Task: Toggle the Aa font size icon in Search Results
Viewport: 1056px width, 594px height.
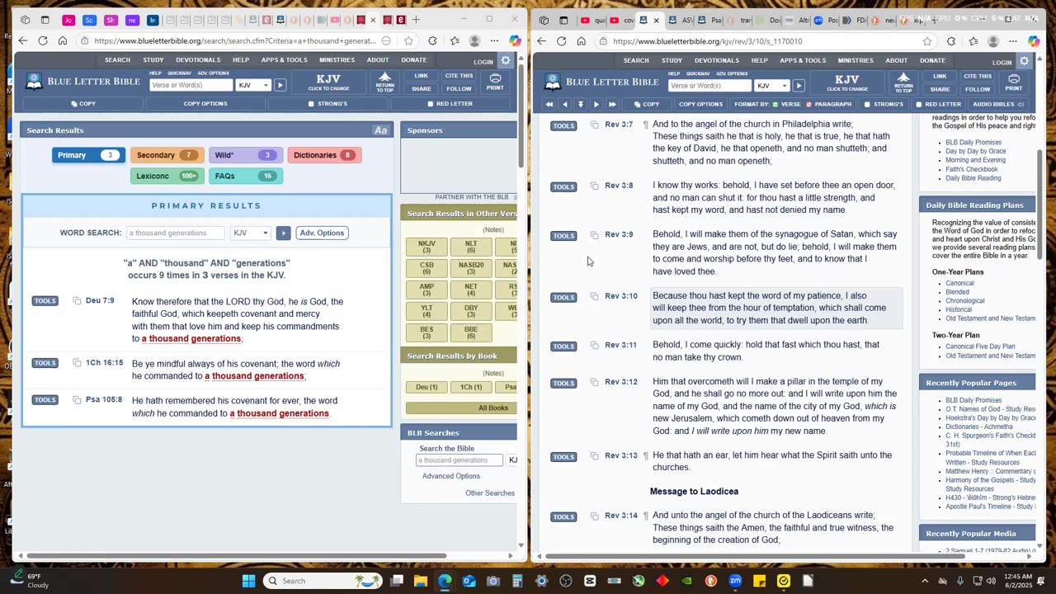Action: point(380,130)
